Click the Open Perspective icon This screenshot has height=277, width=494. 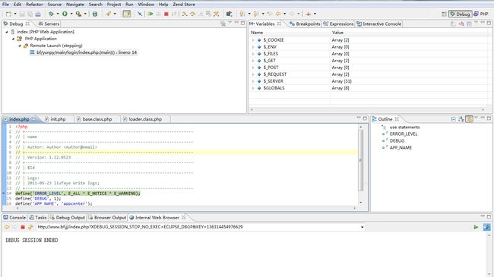(444, 14)
